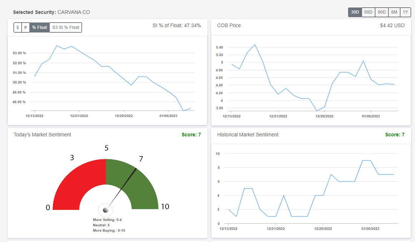
Task: Click the 2 label on Historical Sentiment axis
Action: (x=219, y=209)
